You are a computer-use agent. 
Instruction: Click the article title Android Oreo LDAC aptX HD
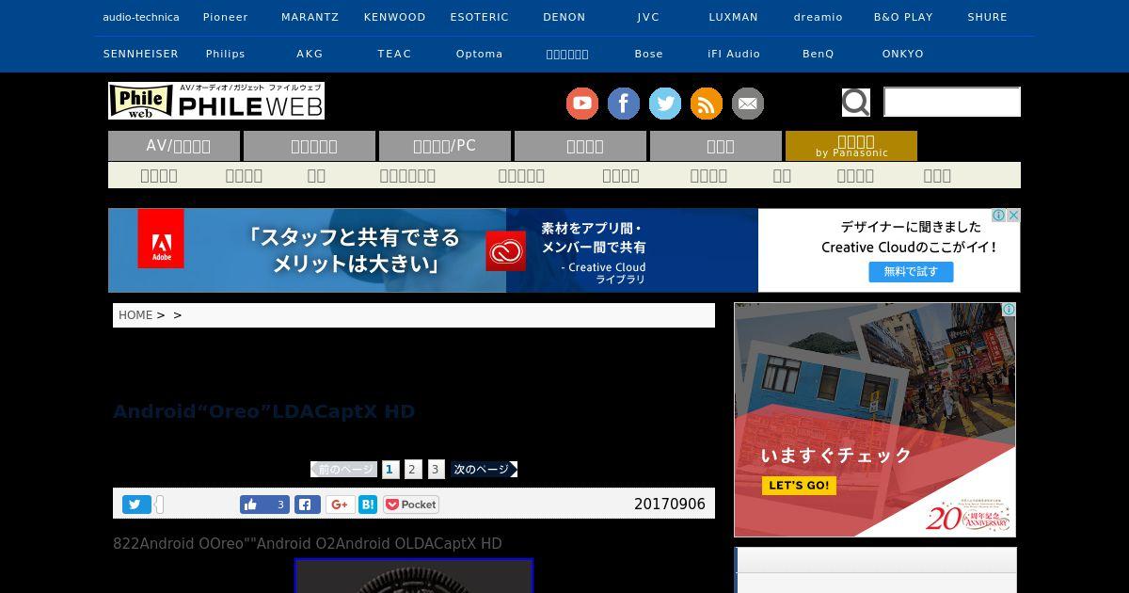[x=263, y=411]
